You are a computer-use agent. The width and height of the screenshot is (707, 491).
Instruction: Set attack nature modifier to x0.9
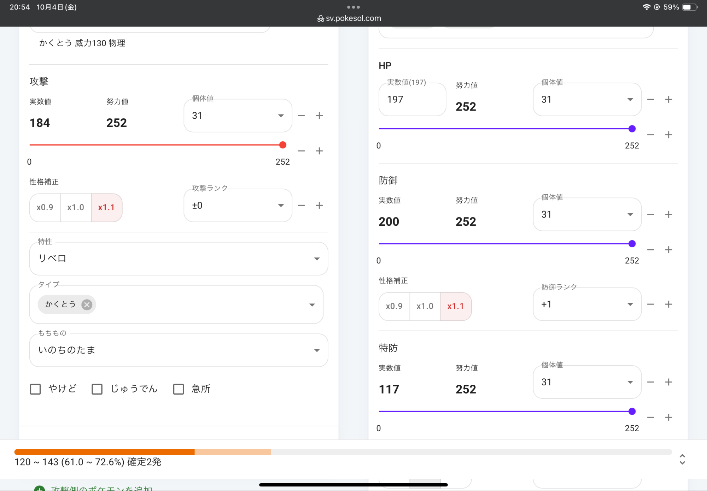point(45,207)
